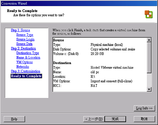Open Step 3: Customization link
This screenshot has height=125, width=158.
[26, 71]
